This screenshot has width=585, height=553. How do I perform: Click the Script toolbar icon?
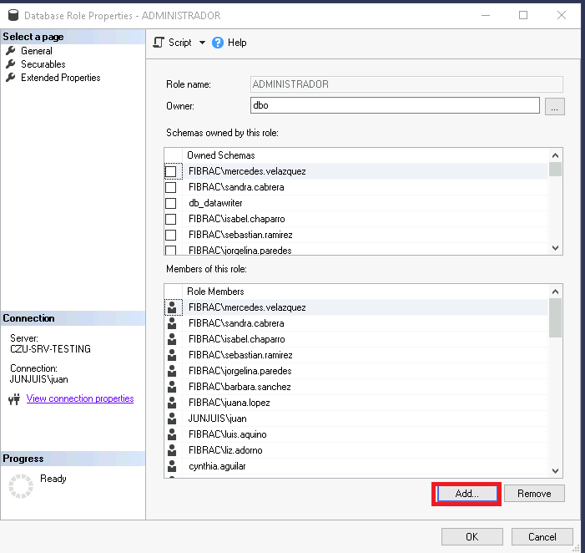click(x=159, y=43)
